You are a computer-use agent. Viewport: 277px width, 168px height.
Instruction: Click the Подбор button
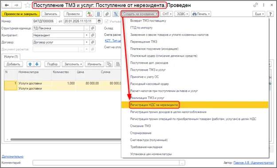(52, 64)
